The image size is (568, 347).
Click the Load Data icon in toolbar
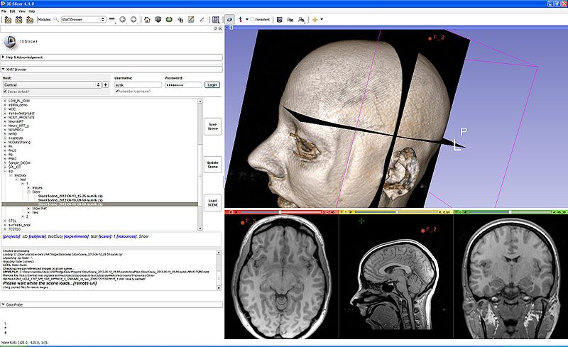[7, 19]
